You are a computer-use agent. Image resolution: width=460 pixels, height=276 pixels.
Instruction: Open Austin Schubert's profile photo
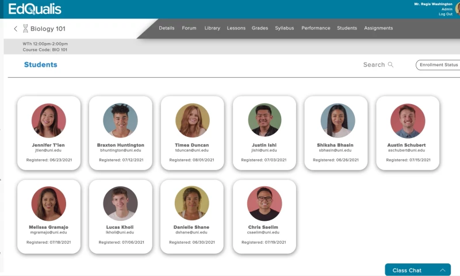(x=408, y=121)
